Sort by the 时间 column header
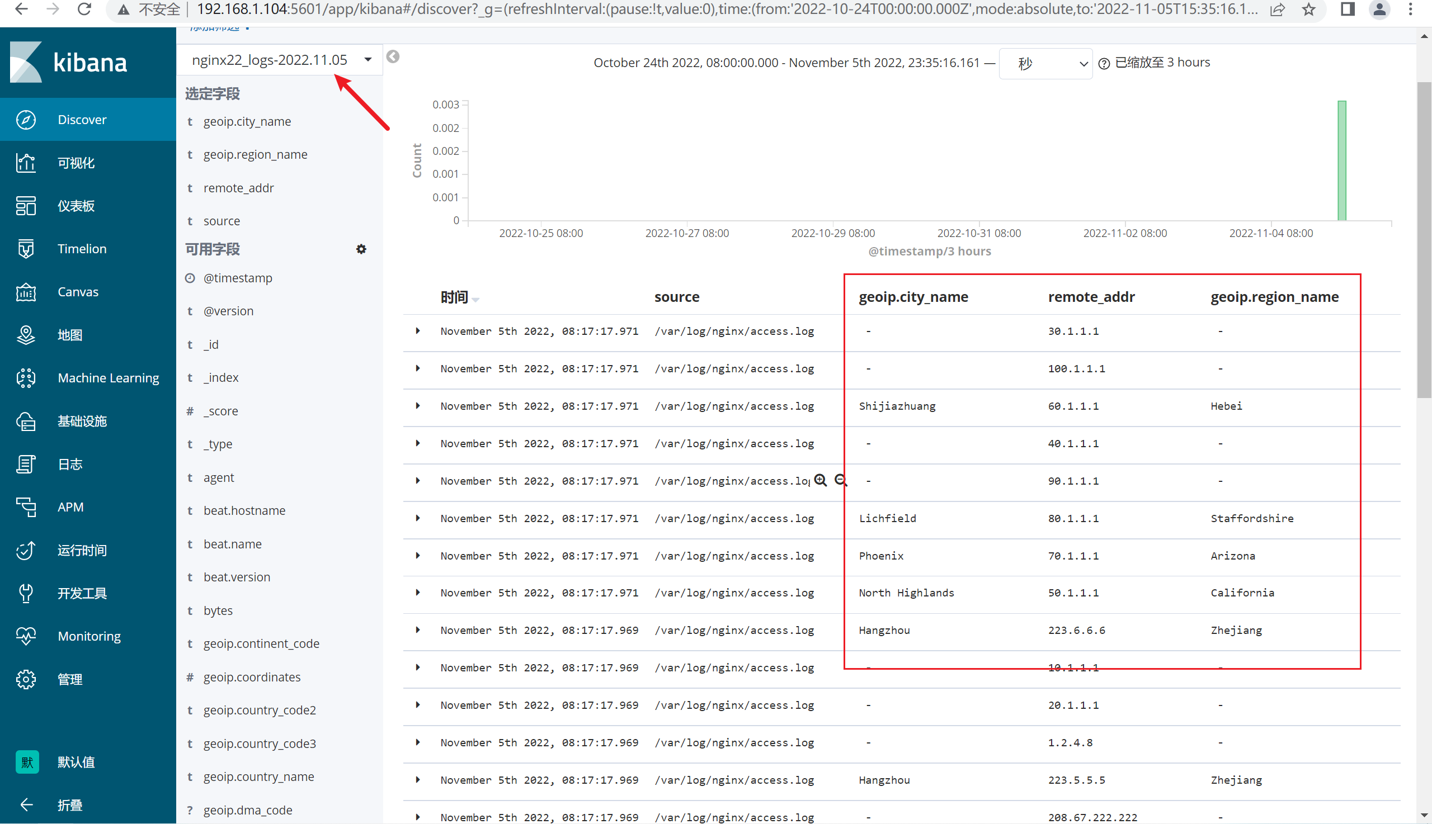Image resolution: width=1432 pixels, height=824 pixels. click(459, 297)
